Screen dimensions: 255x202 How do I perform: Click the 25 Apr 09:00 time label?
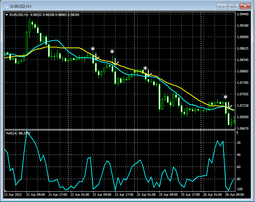click(168, 195)
